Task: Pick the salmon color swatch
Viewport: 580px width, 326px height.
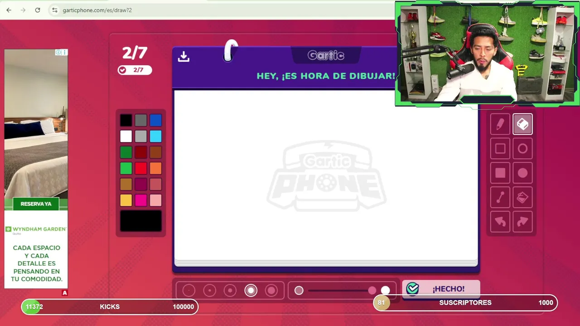Action: pyautogui.click(x=155, y=184)
